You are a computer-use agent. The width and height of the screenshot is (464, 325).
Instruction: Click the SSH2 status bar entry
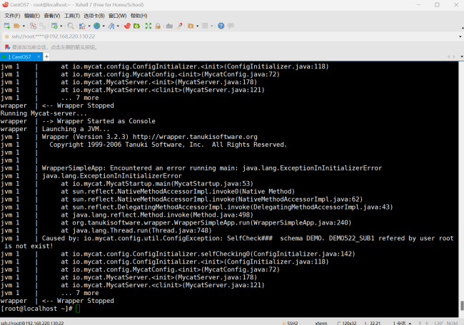[290, 323]
